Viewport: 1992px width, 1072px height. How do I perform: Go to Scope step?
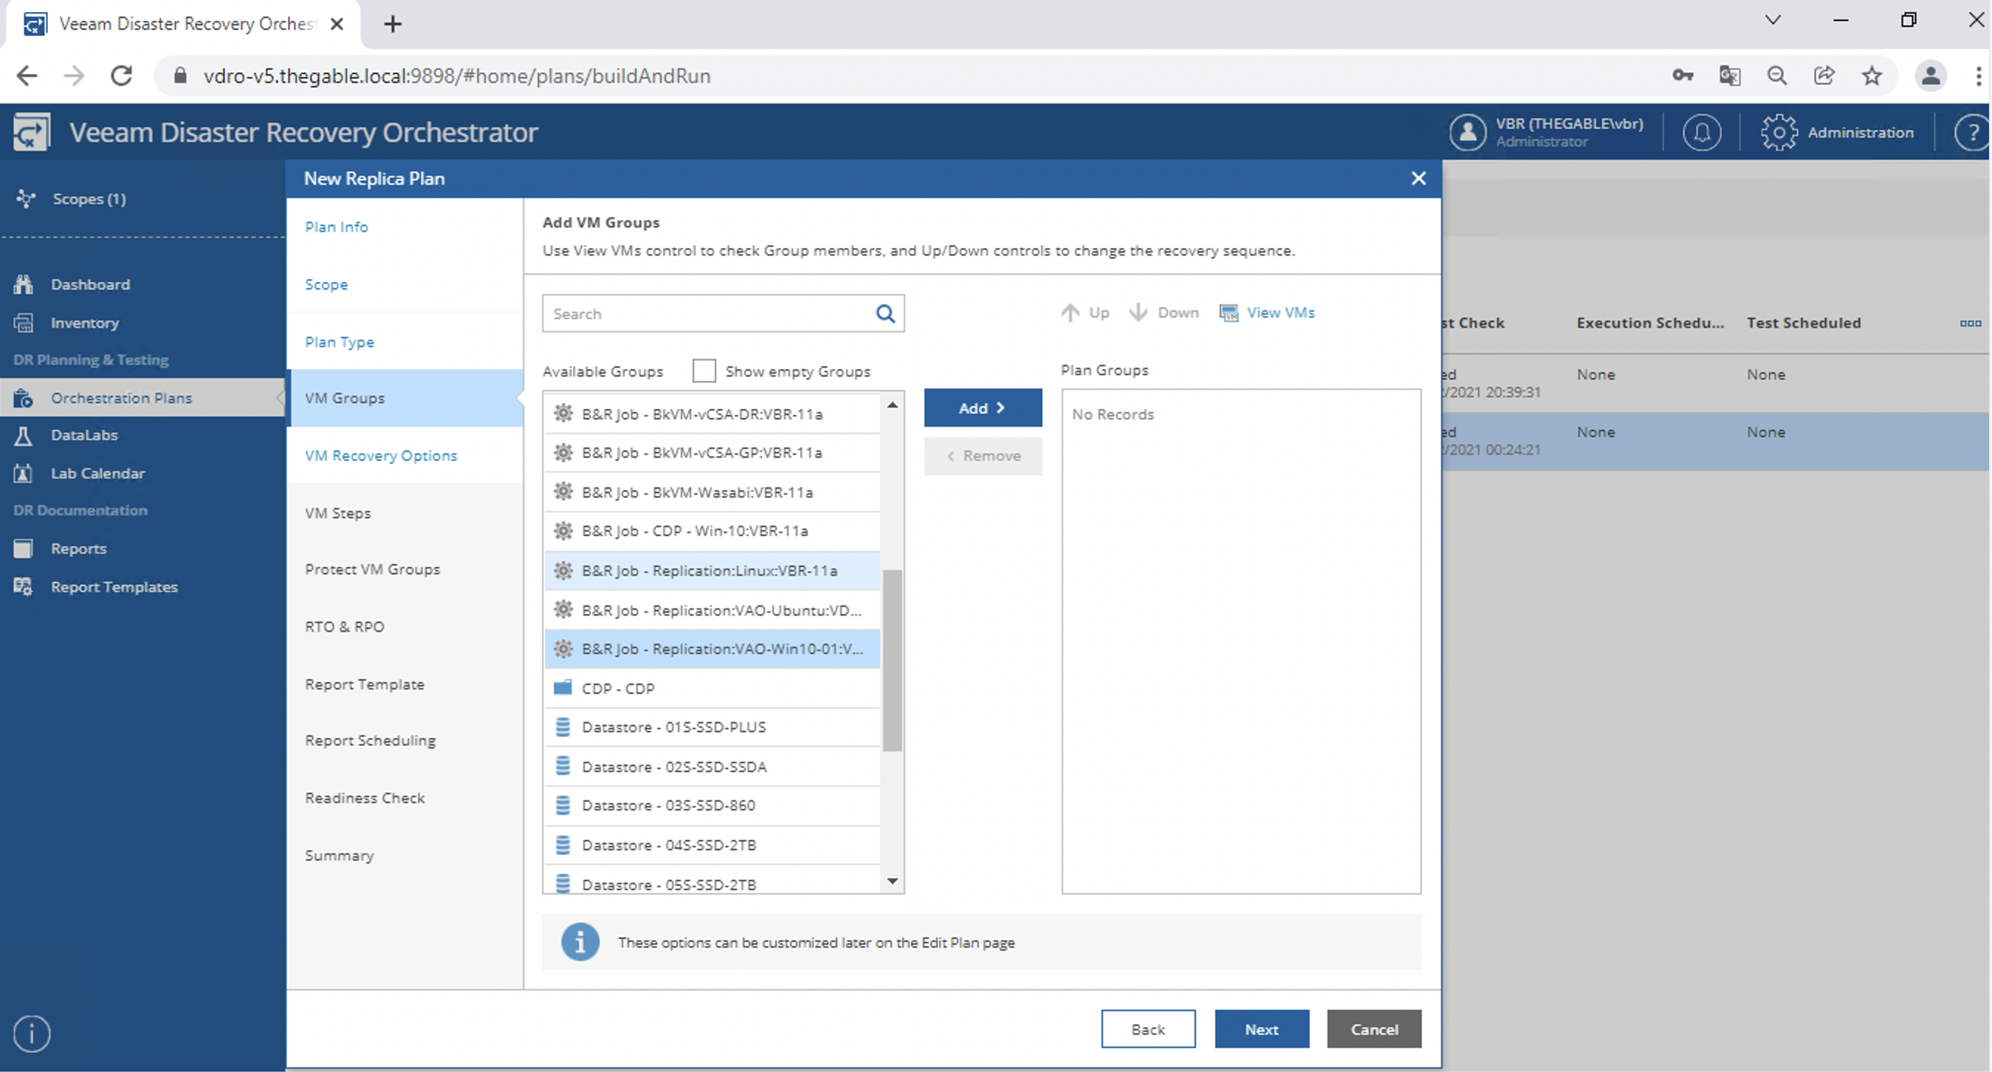[326, 285]
